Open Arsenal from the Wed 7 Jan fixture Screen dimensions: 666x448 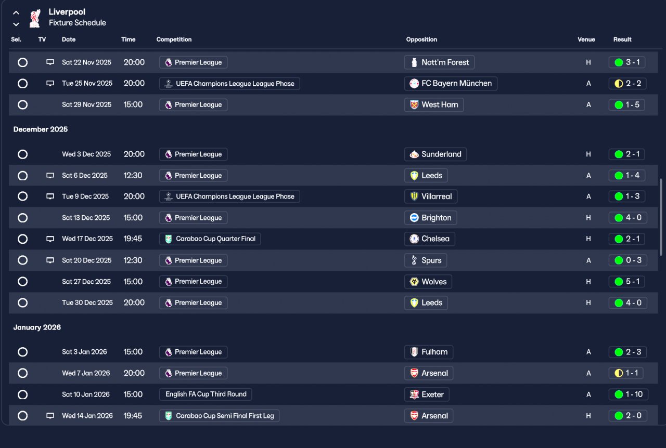point(429,373)
